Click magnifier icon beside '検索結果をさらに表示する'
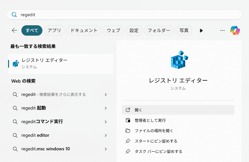249x162 pixels. pos(15,95)
